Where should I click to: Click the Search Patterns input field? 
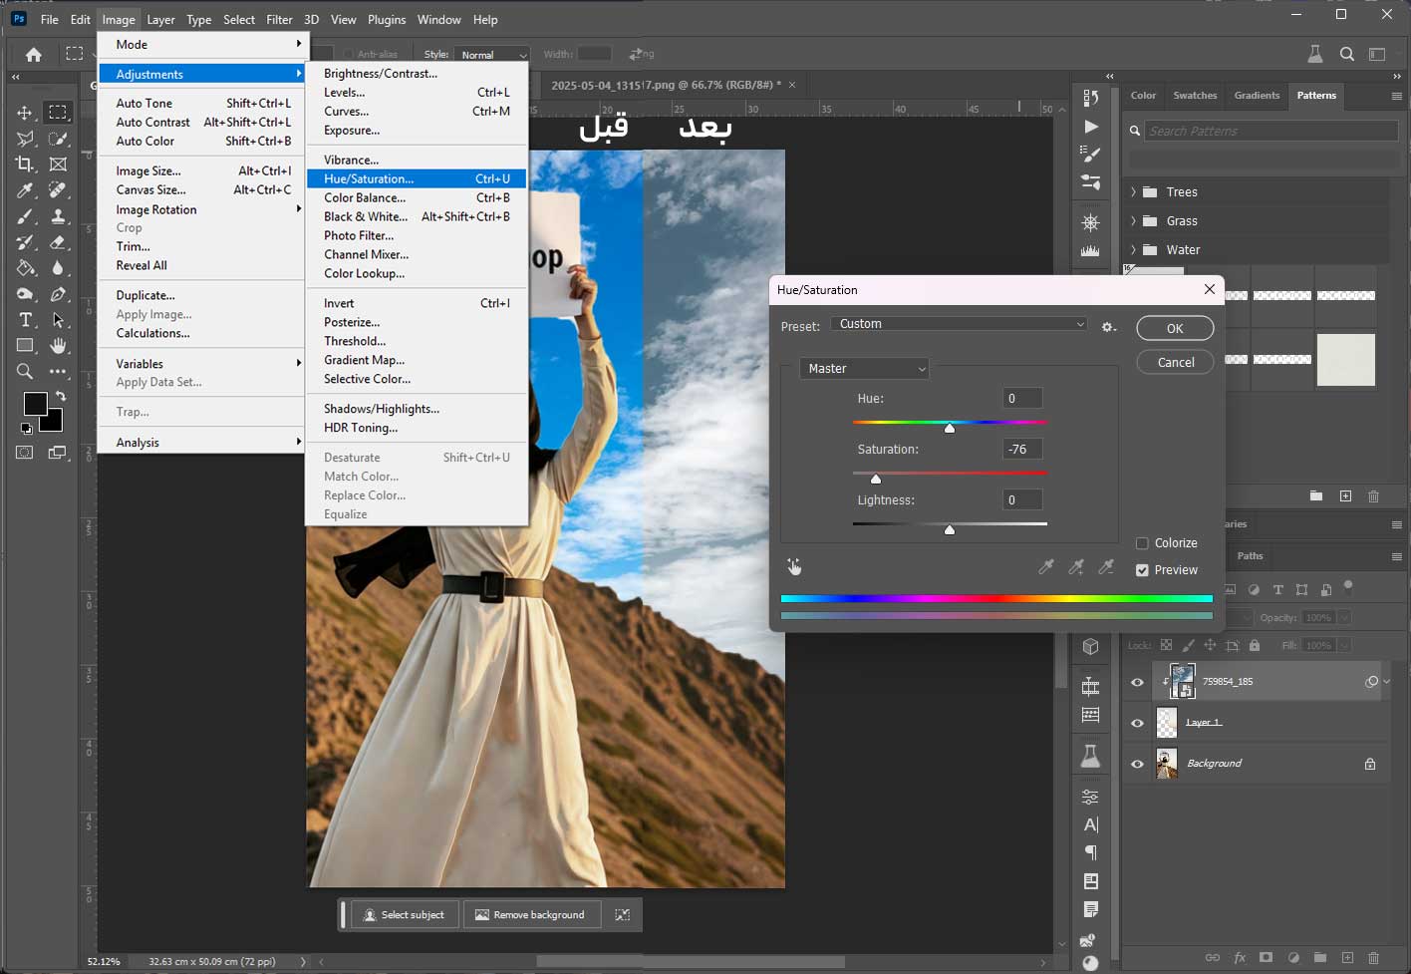(1271, 131)
